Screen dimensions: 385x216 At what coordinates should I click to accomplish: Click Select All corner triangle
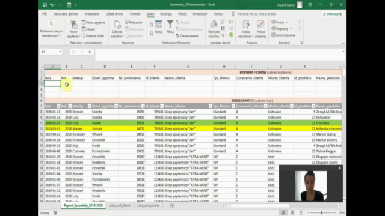coord(42,67)
